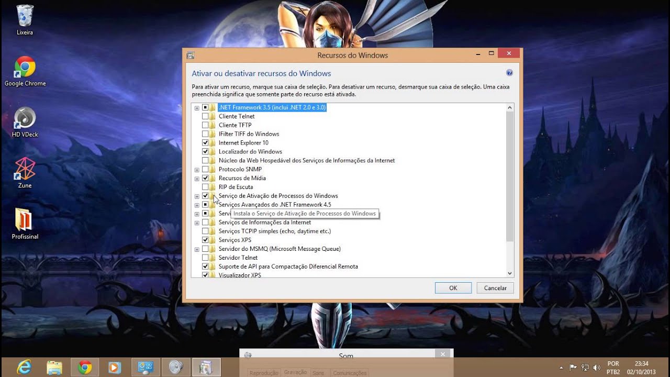
Task: Click the folder icon beside Cliente Telnet
Action: click(213, 116)
